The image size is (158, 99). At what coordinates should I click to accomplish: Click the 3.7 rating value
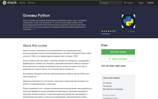pos(114,31)
